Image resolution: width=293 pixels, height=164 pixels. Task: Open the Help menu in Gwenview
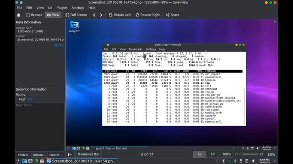[x=92, y=8]
